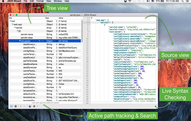Open Notification Center icon
The image size is (191, 121).
point(187,1)
